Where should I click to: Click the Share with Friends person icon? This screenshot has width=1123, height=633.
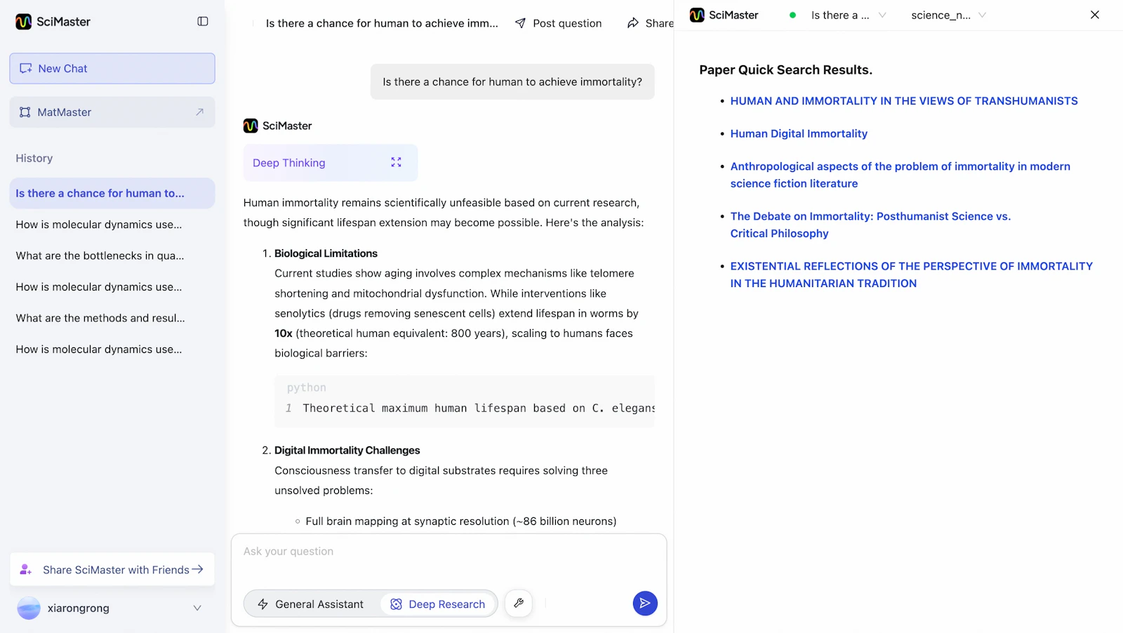[x=26, y=570]
